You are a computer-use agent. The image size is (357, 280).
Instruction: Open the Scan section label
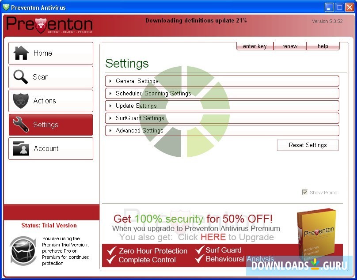click(x=41, y=77)
